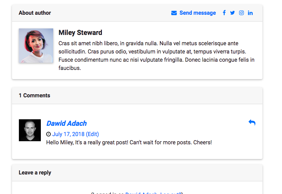Image resolution: width=282 pixels, height=194 pixels.
Task: Click the (Edit) link on the comment
Action: [92, 134]
